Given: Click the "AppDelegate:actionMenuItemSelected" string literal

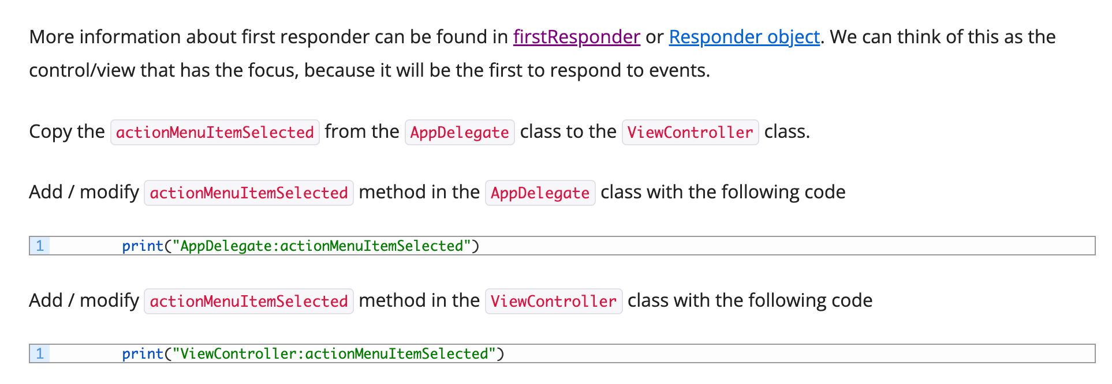Looking at the screenshot, I should tap(322, 246).
